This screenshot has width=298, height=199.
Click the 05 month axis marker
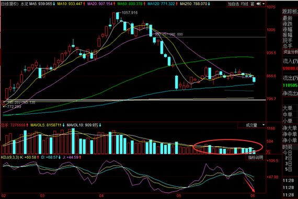coord(178,195)
